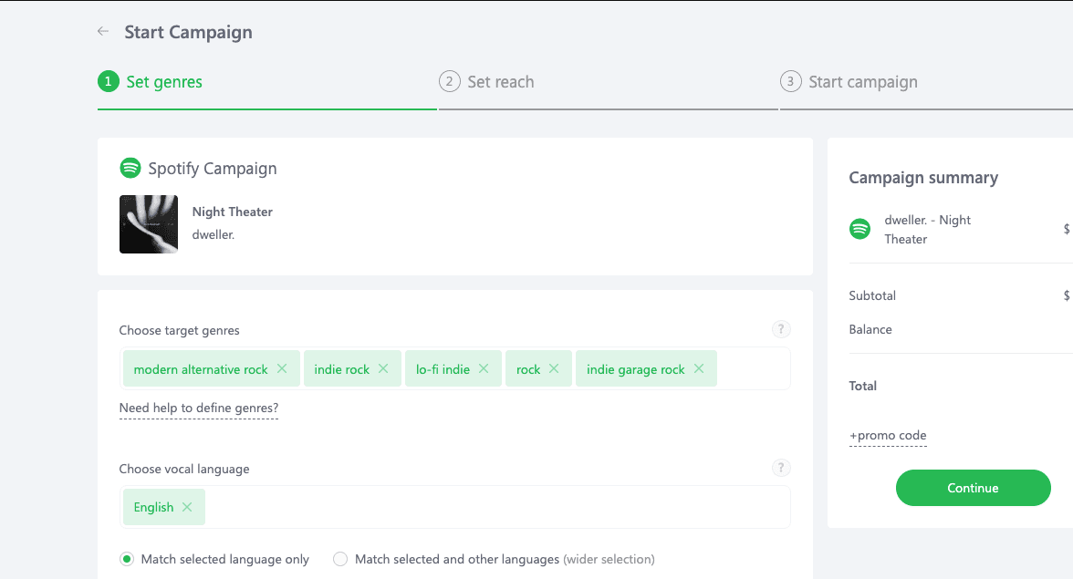Remove the English language tag

pos(187,507)
